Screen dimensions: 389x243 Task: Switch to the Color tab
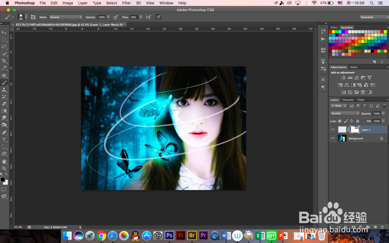(x=334, y=28)
